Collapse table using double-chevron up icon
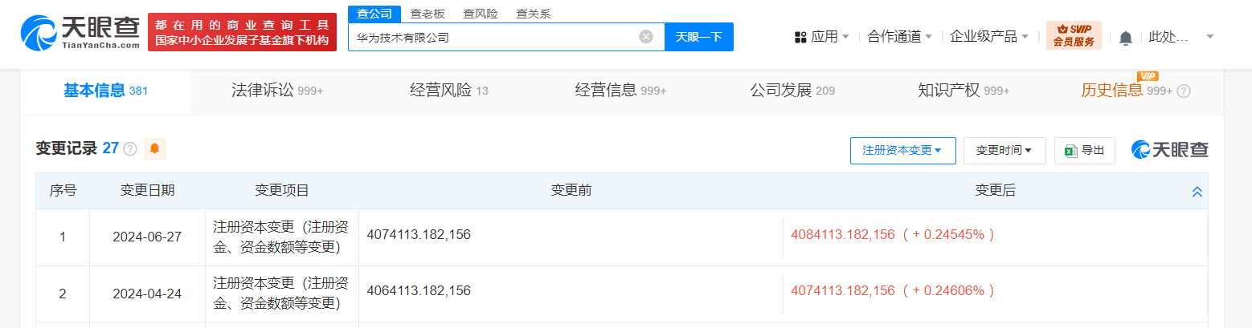Screen dimensions: 1252x328 pyautogui.click(x=1197, y=192)
